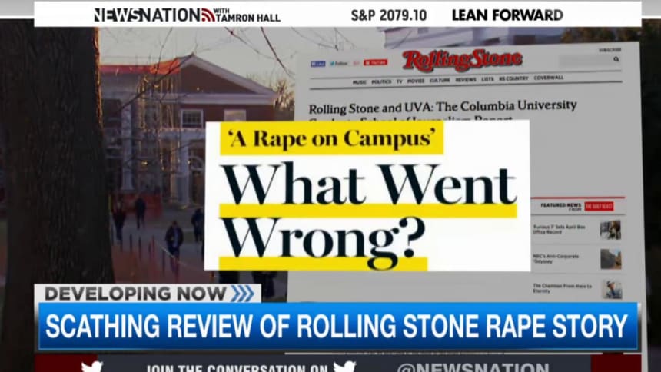The width and height of the screenshot is (661, 372).
Task: Open the Music nav item
Action: click(360, 82)
